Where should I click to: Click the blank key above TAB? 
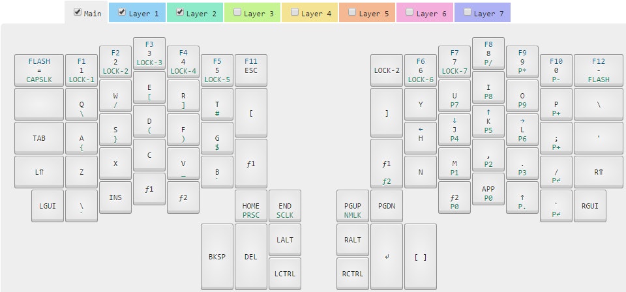click(39, 104)
